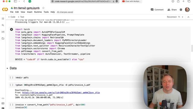The image size is (193, 109).
Task: Open a new Safari tab with plus
Action: [183, 1]
